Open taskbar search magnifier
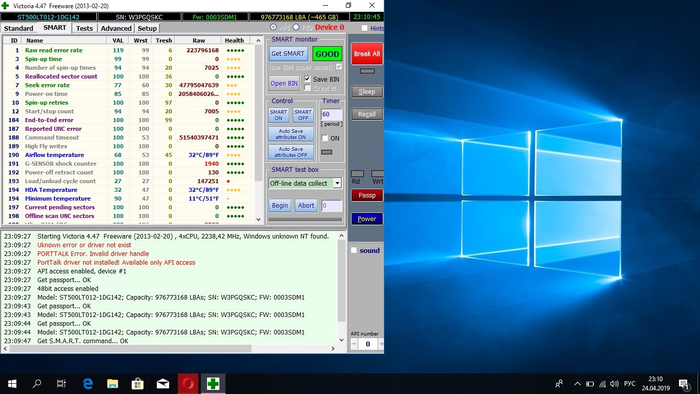The image size is (700, 394). click(x=37, y=384)
